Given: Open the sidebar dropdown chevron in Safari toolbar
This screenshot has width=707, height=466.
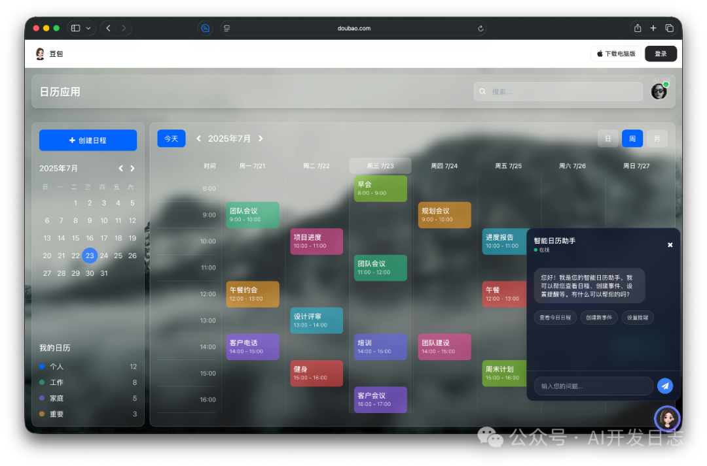Looking at the screenshot, I should coord(88,28).
